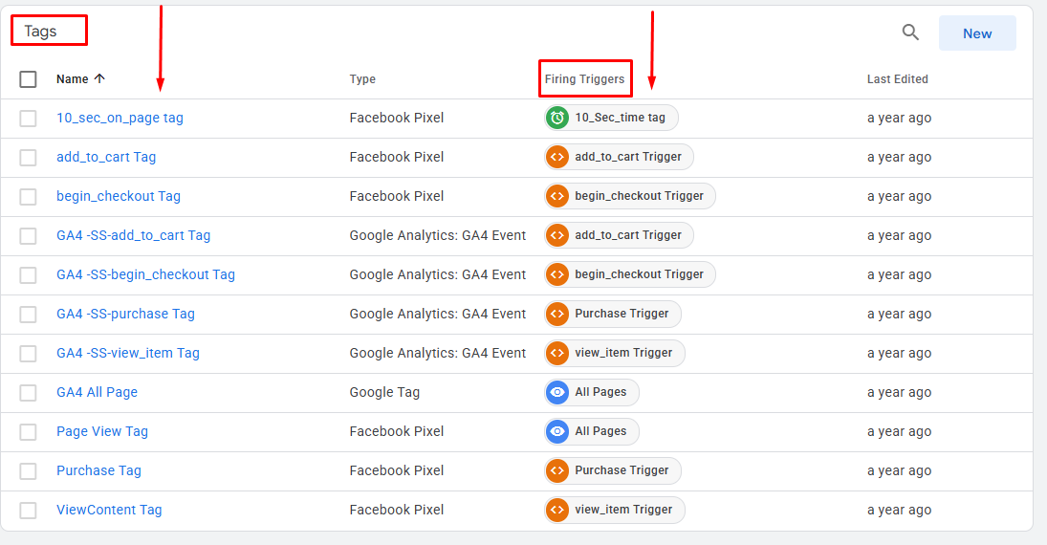Screen dimensions: 1047x545
Task: Click the Type column header
Action: (362, 78)
